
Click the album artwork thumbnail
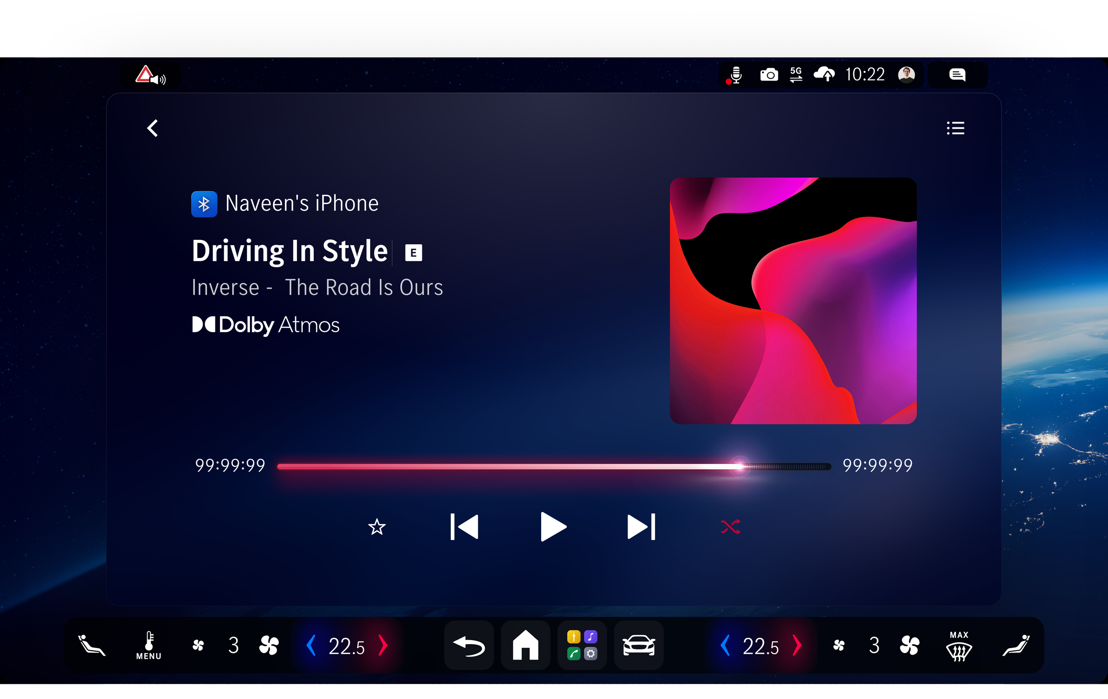pos(793,301)
